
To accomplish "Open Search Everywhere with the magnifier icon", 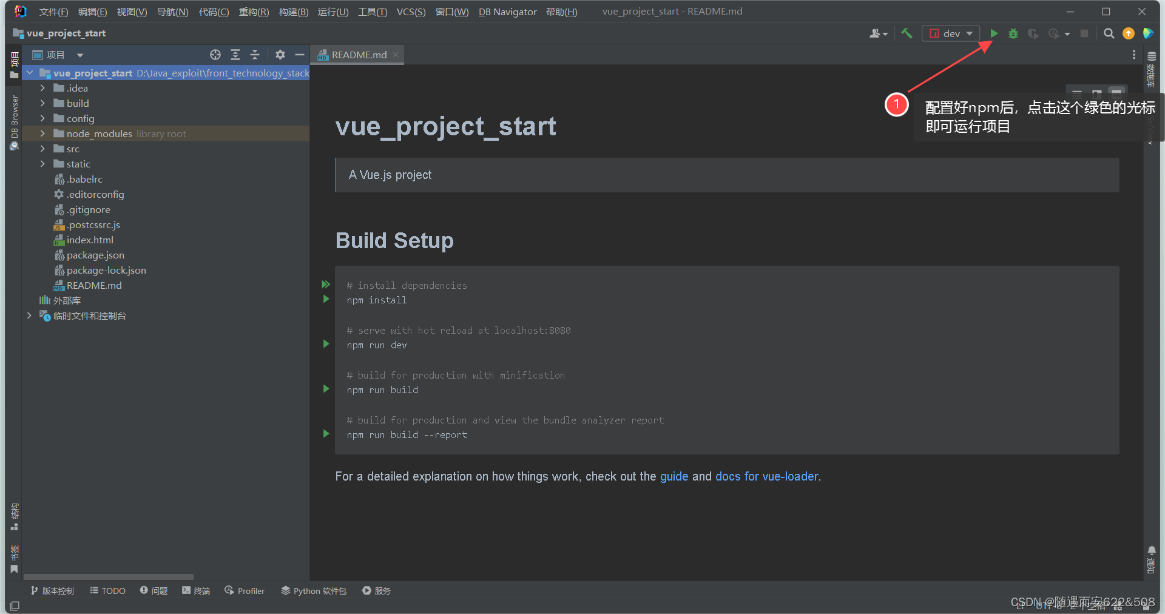I will click(1109, 33).
